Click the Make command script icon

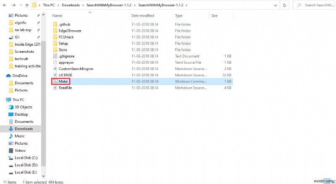point(55,81)
